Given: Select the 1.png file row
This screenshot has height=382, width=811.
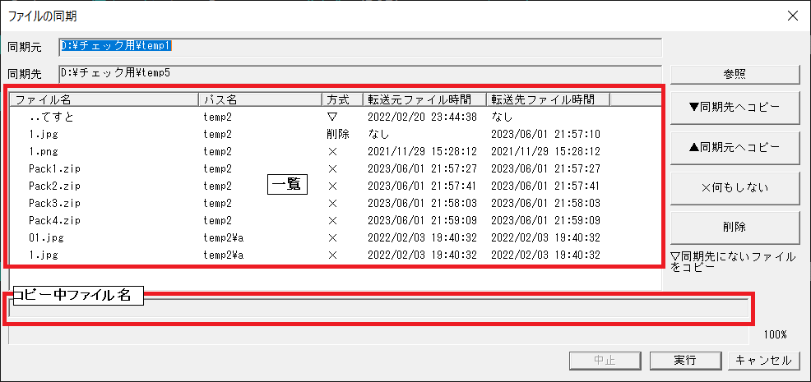Looking at the screenshot, I should coord(335,151).
